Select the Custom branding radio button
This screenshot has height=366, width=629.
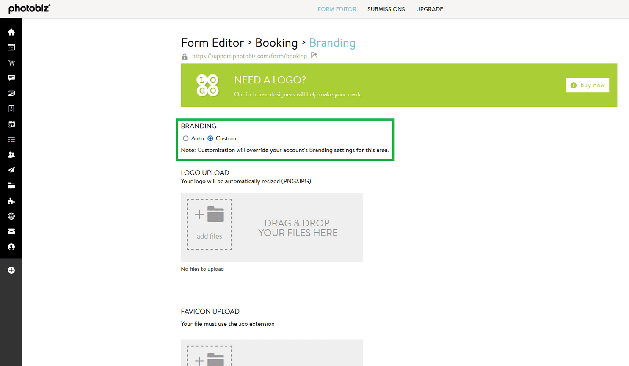210,138
